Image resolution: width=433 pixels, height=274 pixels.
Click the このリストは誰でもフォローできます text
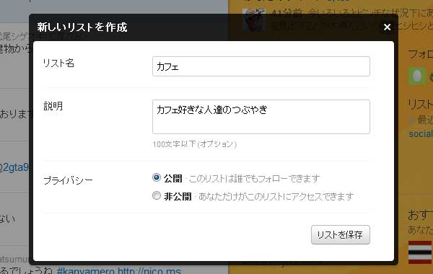tap(254, 179)
